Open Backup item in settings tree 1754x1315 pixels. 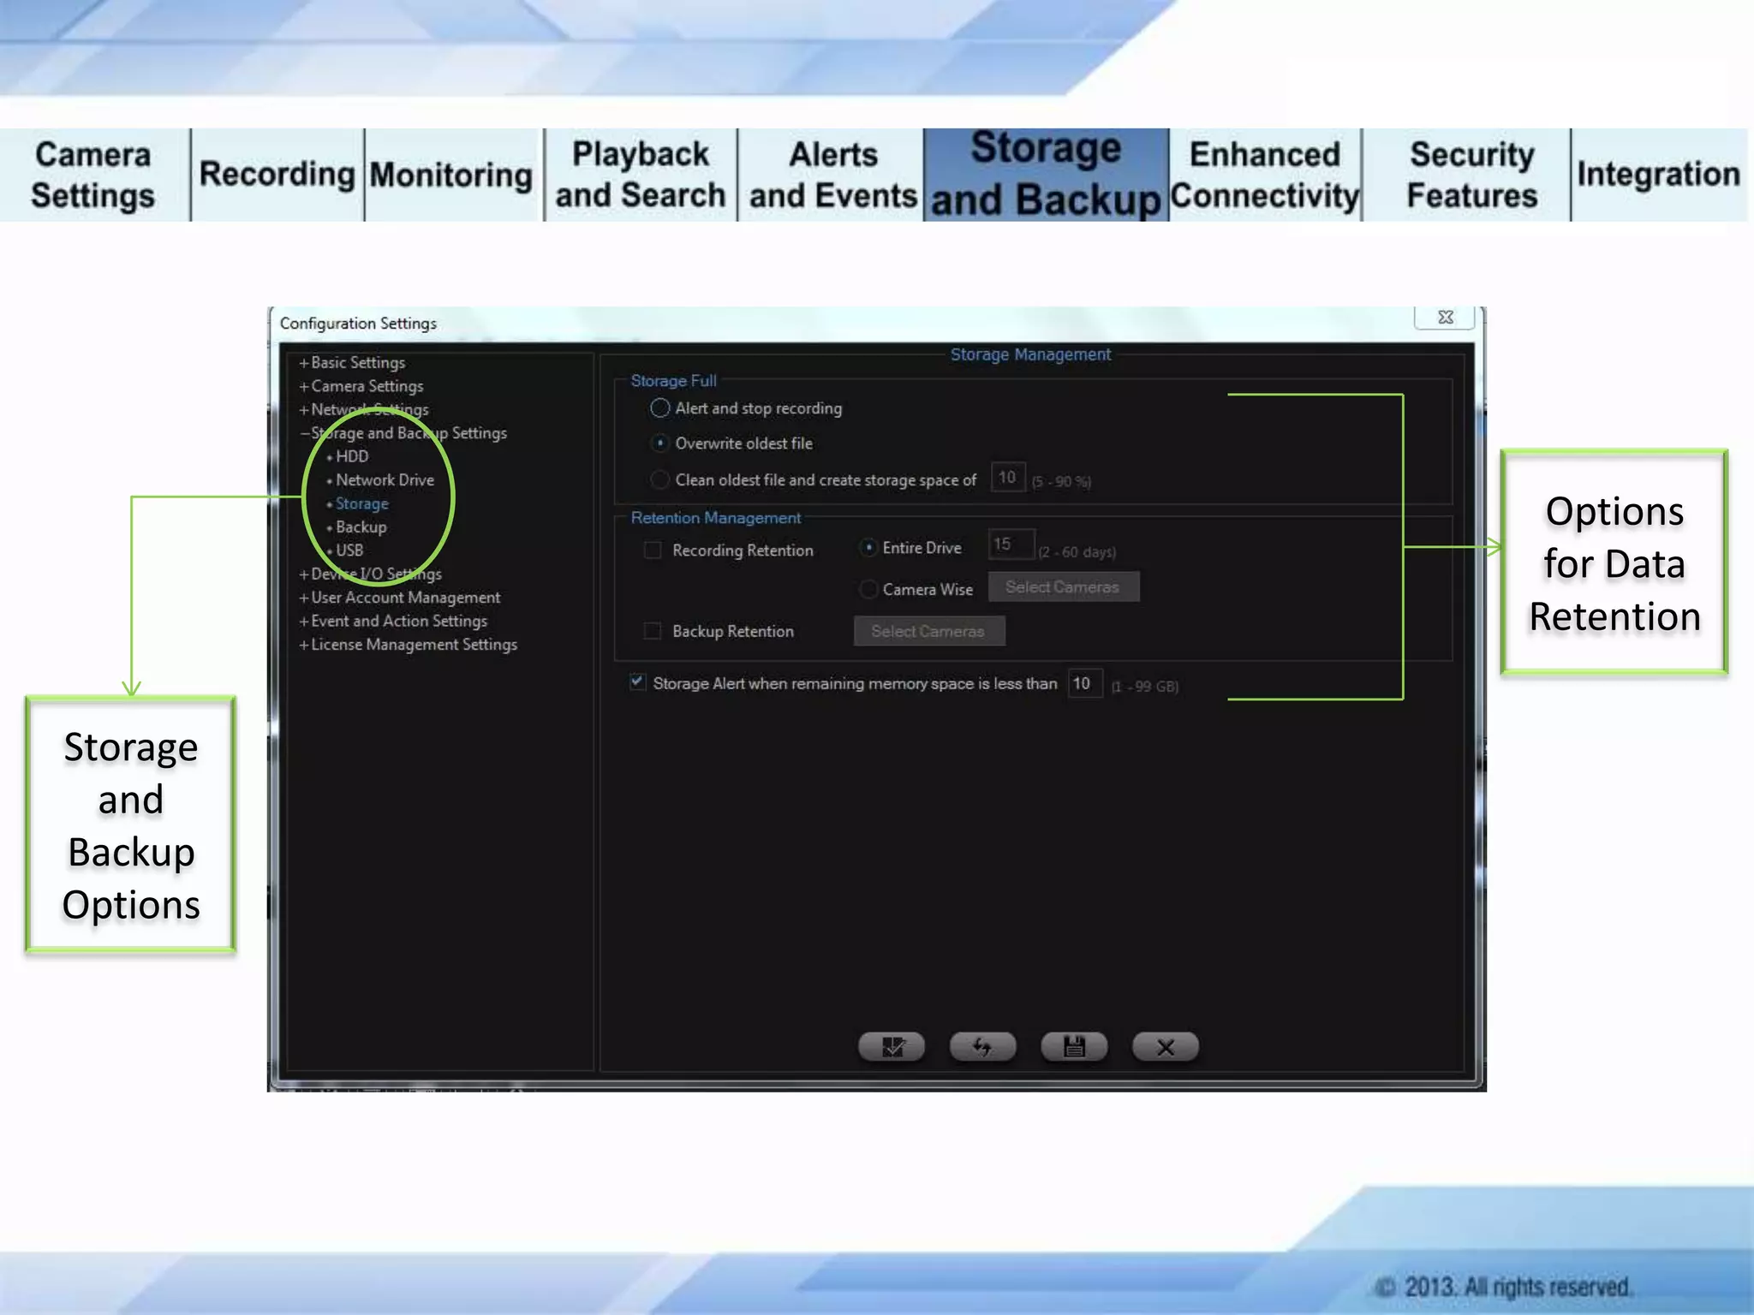[361, 527]
